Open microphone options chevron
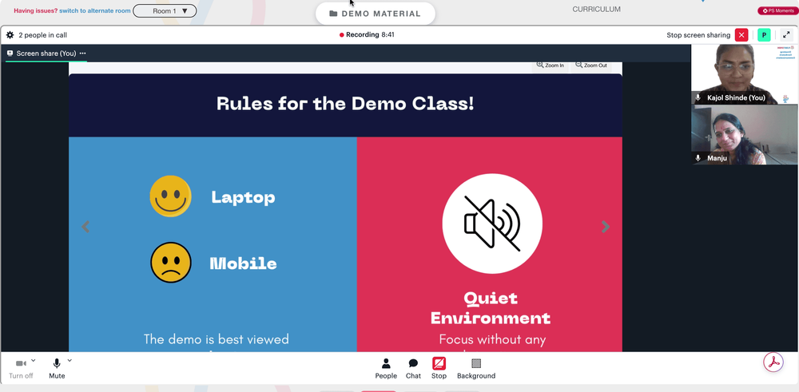Image resolution: width=799 pixels, height=392 pixels. point(70,360)
